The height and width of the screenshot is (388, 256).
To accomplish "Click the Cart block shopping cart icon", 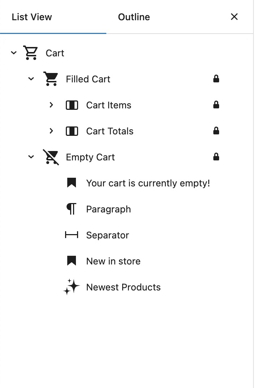I will point(31,53).
